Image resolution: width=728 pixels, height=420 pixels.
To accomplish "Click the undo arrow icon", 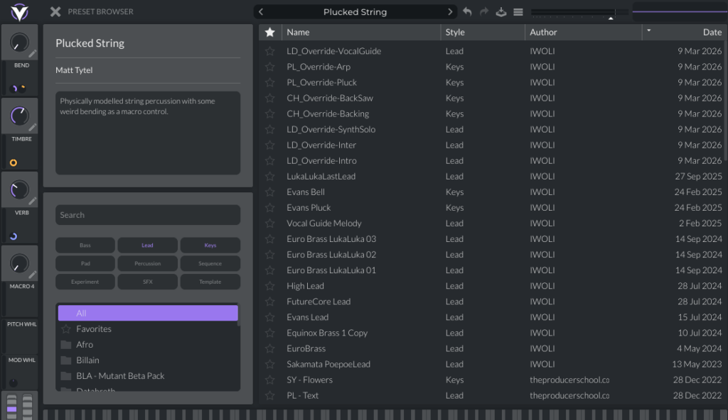I will click(467, 12).
